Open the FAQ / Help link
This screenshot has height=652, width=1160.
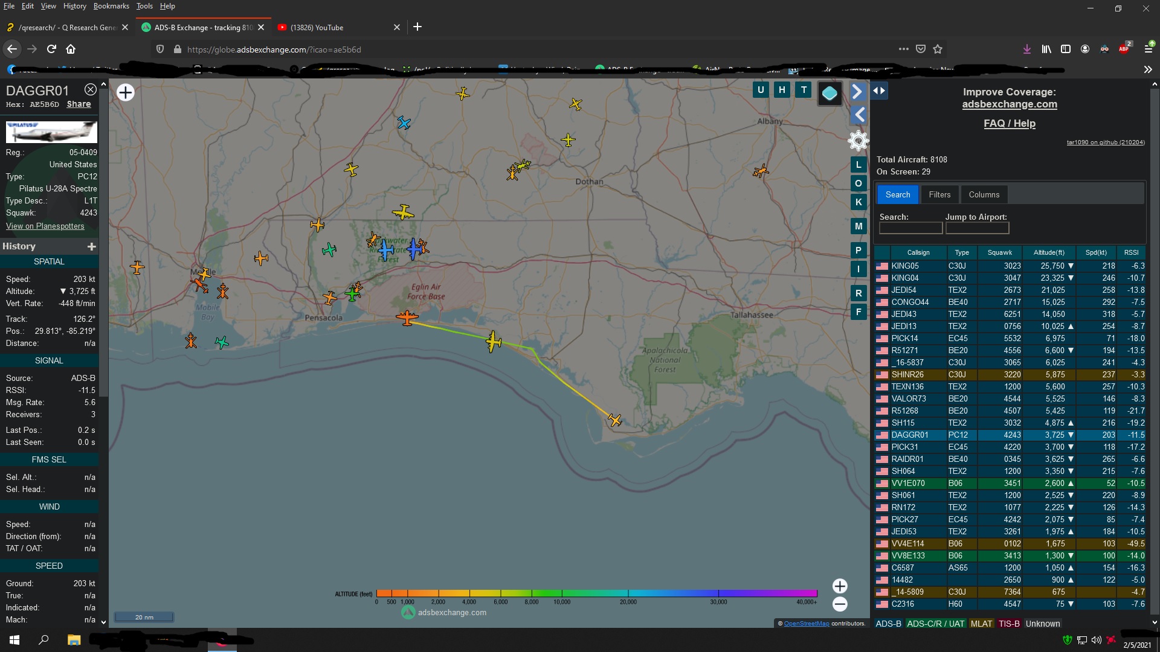[x=1010, y=123]
